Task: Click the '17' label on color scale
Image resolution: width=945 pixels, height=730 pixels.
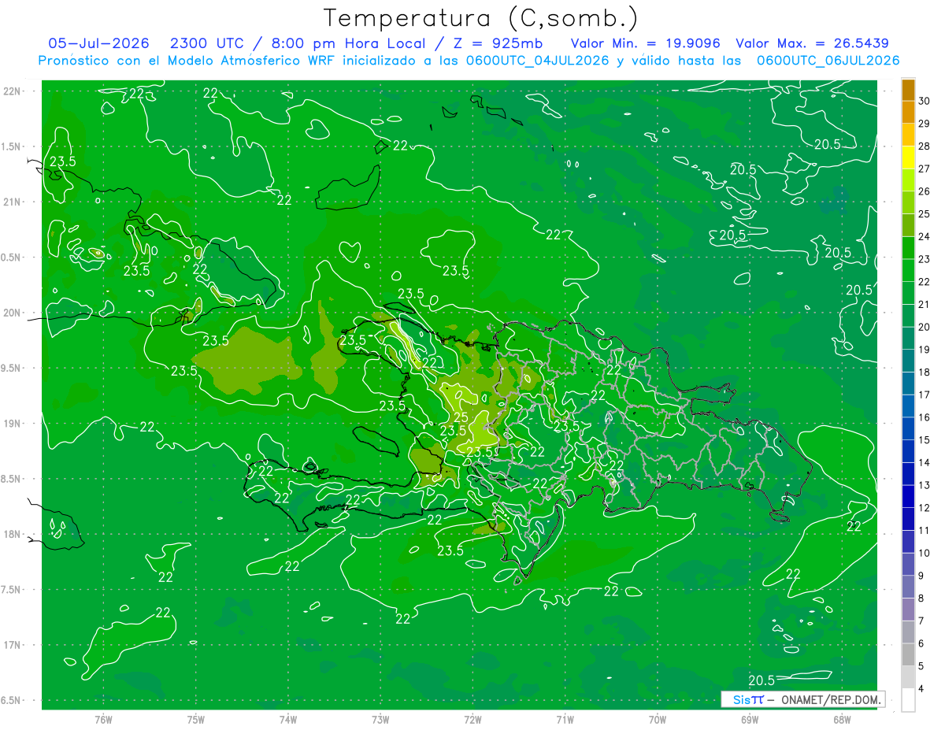Action: click(x=925, y=395)
